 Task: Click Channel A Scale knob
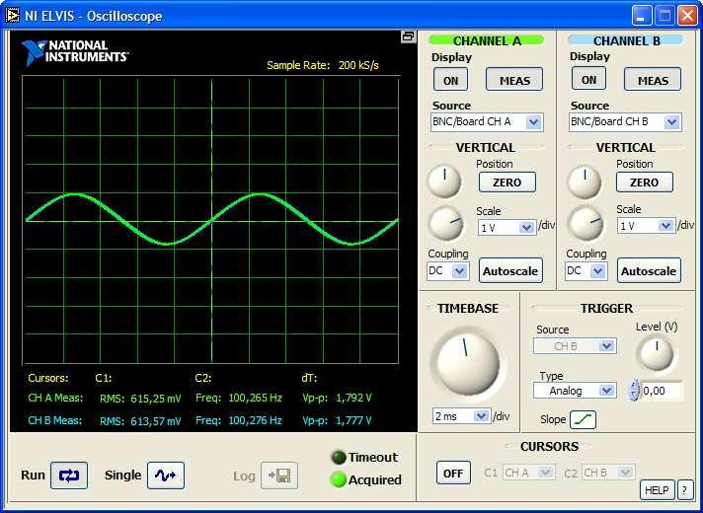(x=446, y=224)
